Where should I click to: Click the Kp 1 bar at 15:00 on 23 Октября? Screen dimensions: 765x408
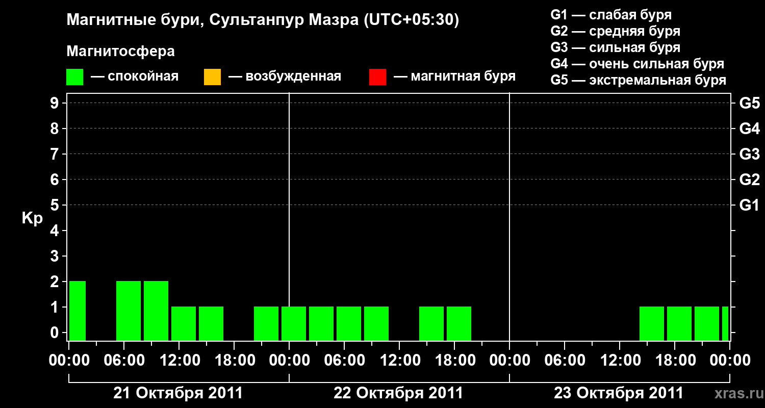652,323
